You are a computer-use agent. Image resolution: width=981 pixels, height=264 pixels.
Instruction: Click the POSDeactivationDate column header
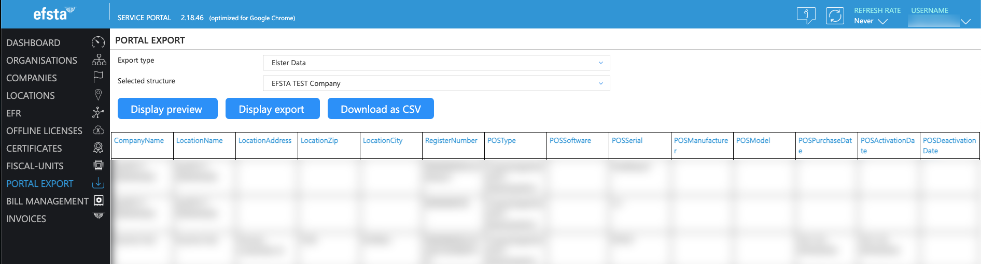tap(949, 145)
